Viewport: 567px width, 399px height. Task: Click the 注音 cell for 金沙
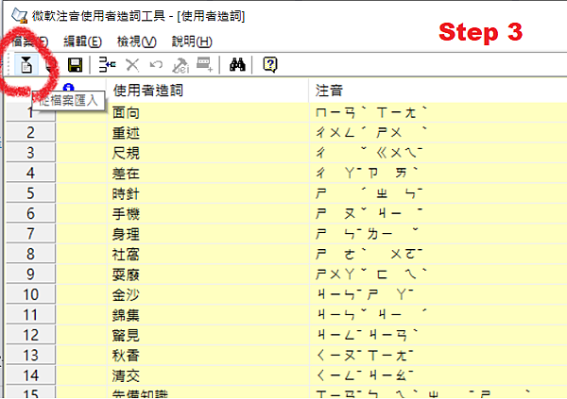(x=438, y=294)
